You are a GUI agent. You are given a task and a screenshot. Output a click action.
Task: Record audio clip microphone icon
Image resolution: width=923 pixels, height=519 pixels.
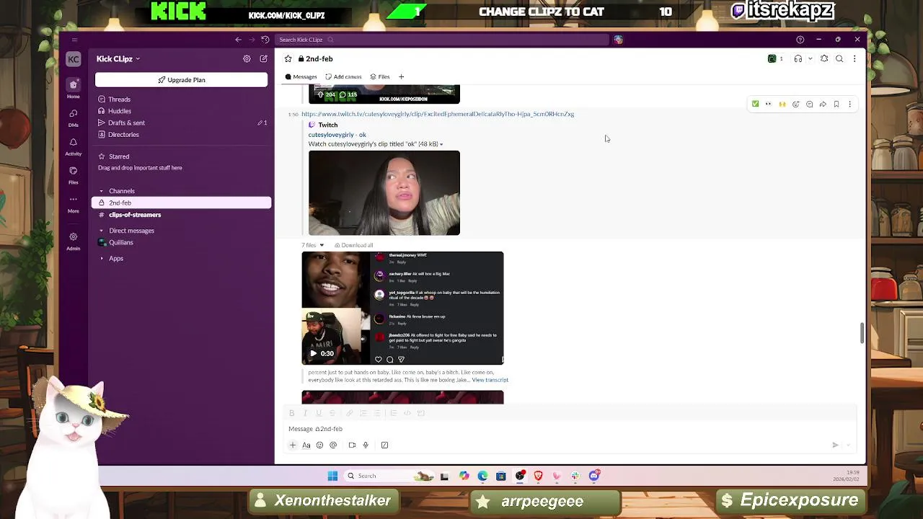point(366,445)
